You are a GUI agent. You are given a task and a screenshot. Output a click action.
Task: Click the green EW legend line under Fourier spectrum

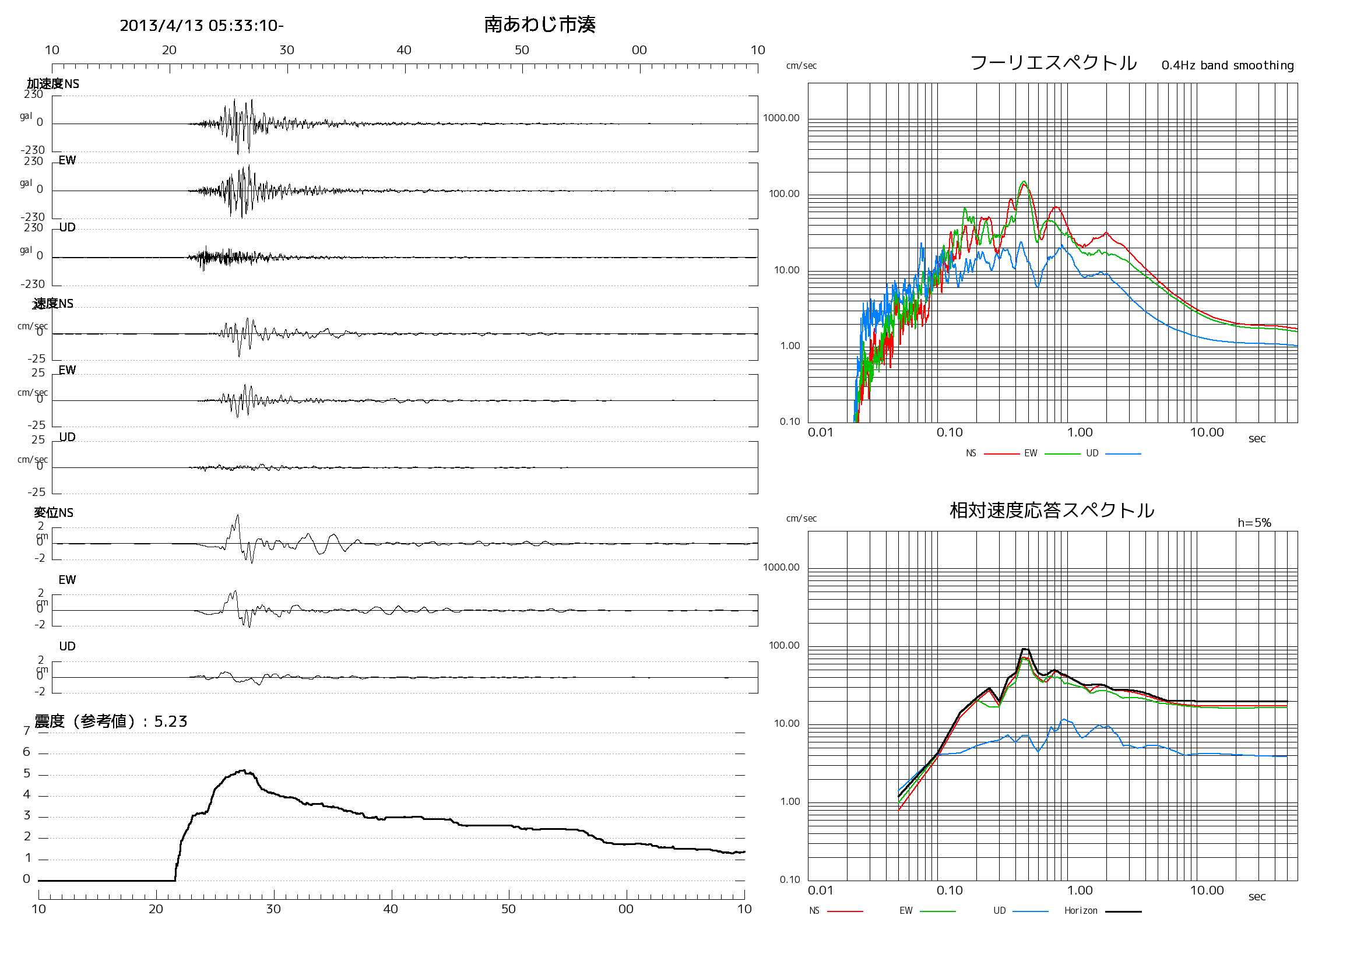pos(1062,455)
